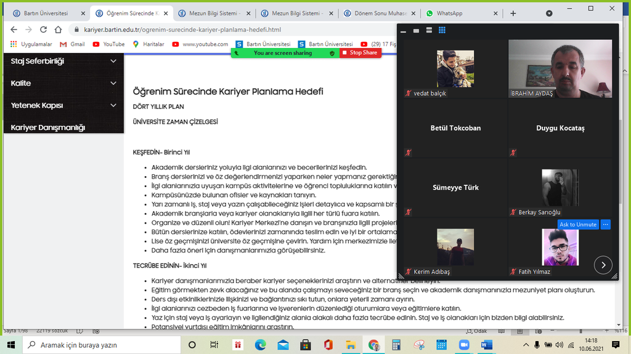631x354 pixels.
Task: Ask Fatih Yılmaz to unmute
Action: 578,225
